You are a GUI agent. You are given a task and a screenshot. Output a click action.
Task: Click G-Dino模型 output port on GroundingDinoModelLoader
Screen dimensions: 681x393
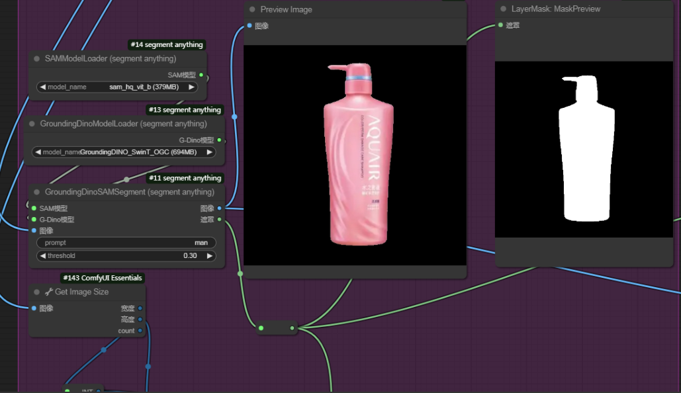coord(219,140)
